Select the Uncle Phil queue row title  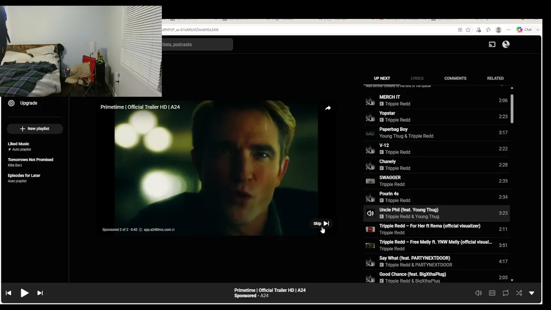(x=409, y=210)
